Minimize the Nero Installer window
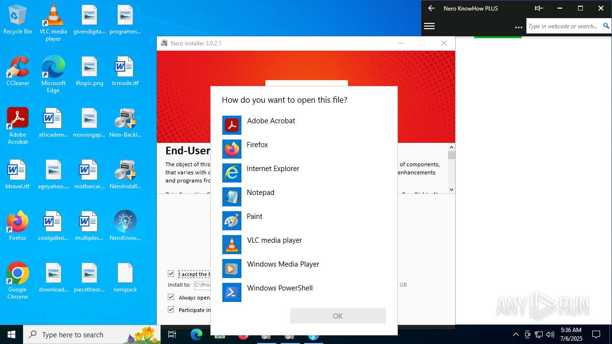Screen dimensions: 612x344 click(401, 43)
